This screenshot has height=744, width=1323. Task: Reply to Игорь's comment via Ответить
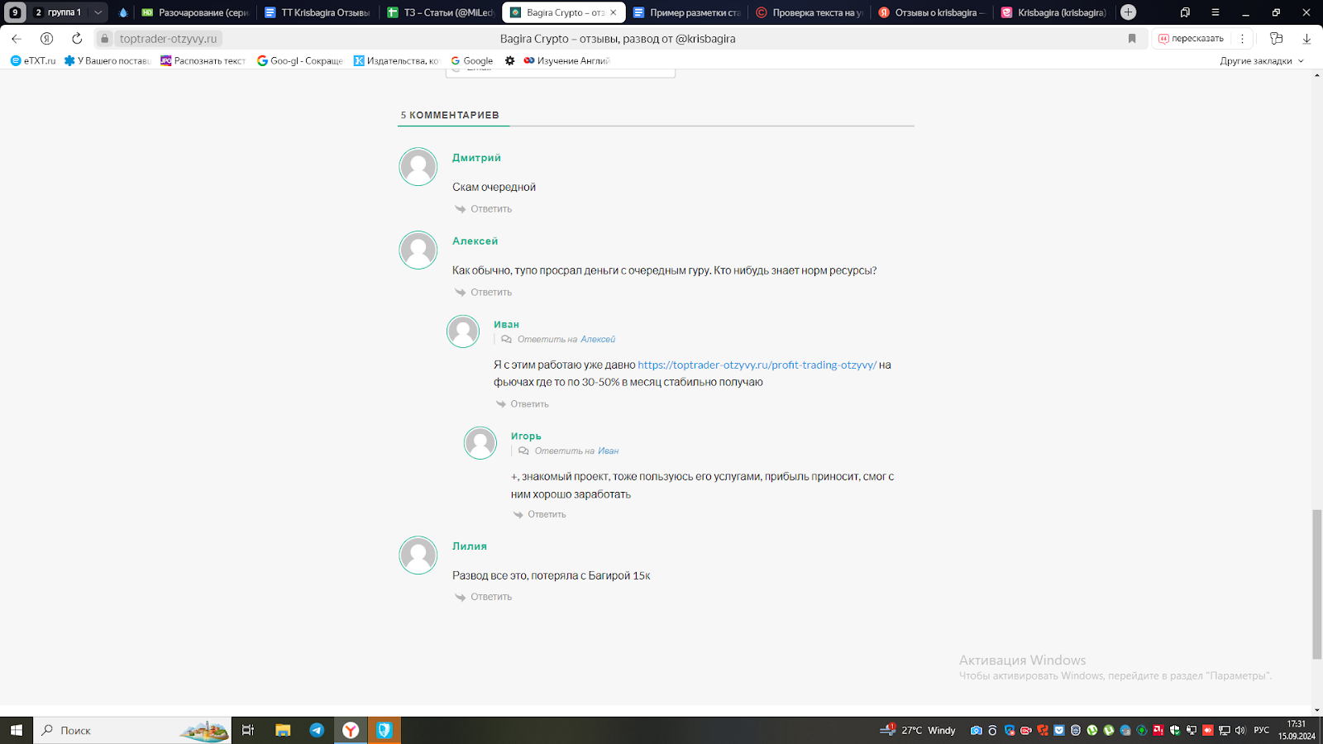click(540, 514)
